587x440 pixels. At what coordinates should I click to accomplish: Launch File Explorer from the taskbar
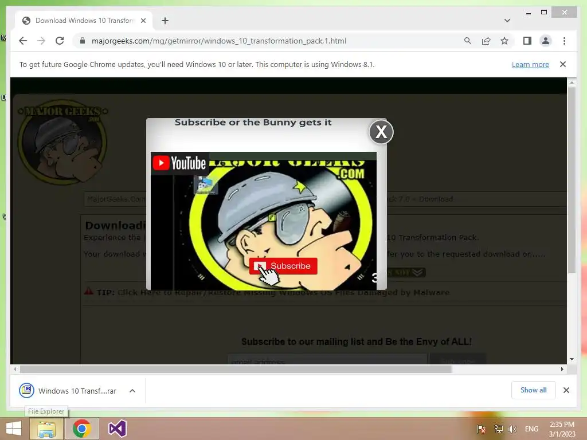pyautogui.click(x=46, y=429)
